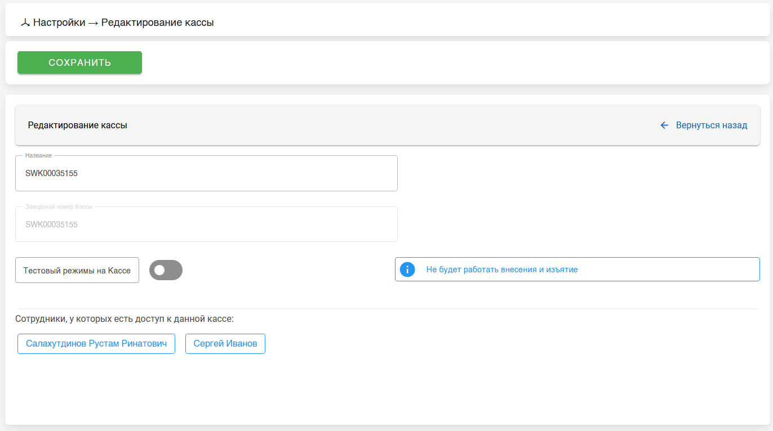Click the blue info icon
The image size is (773, 431).
tap(407, 270)
